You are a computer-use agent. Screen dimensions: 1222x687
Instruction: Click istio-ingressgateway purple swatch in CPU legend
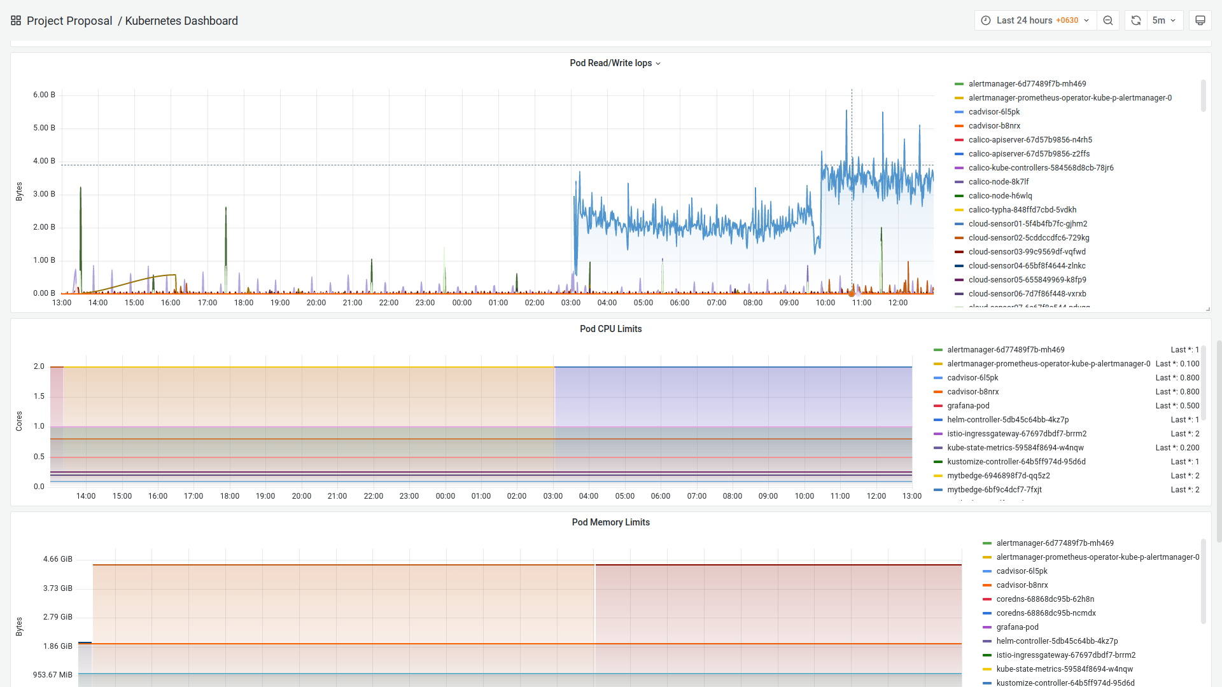pos(938,434)
